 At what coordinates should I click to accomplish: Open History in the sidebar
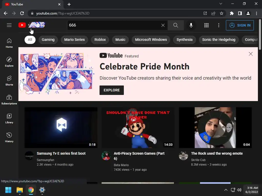click(9, 137)
